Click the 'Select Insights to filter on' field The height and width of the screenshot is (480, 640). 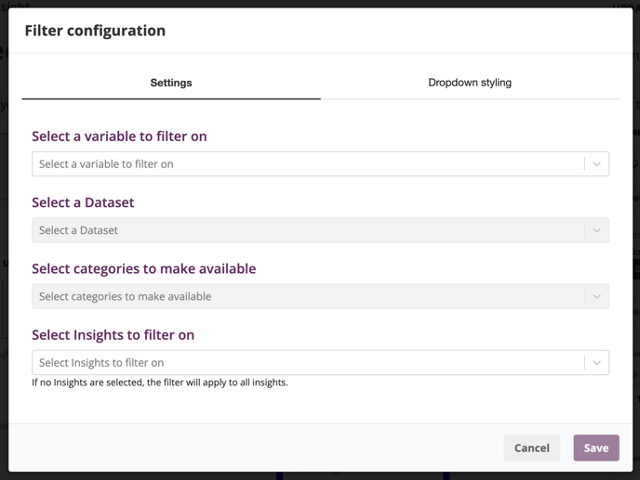pyautogui.click(x=320, y=363)
